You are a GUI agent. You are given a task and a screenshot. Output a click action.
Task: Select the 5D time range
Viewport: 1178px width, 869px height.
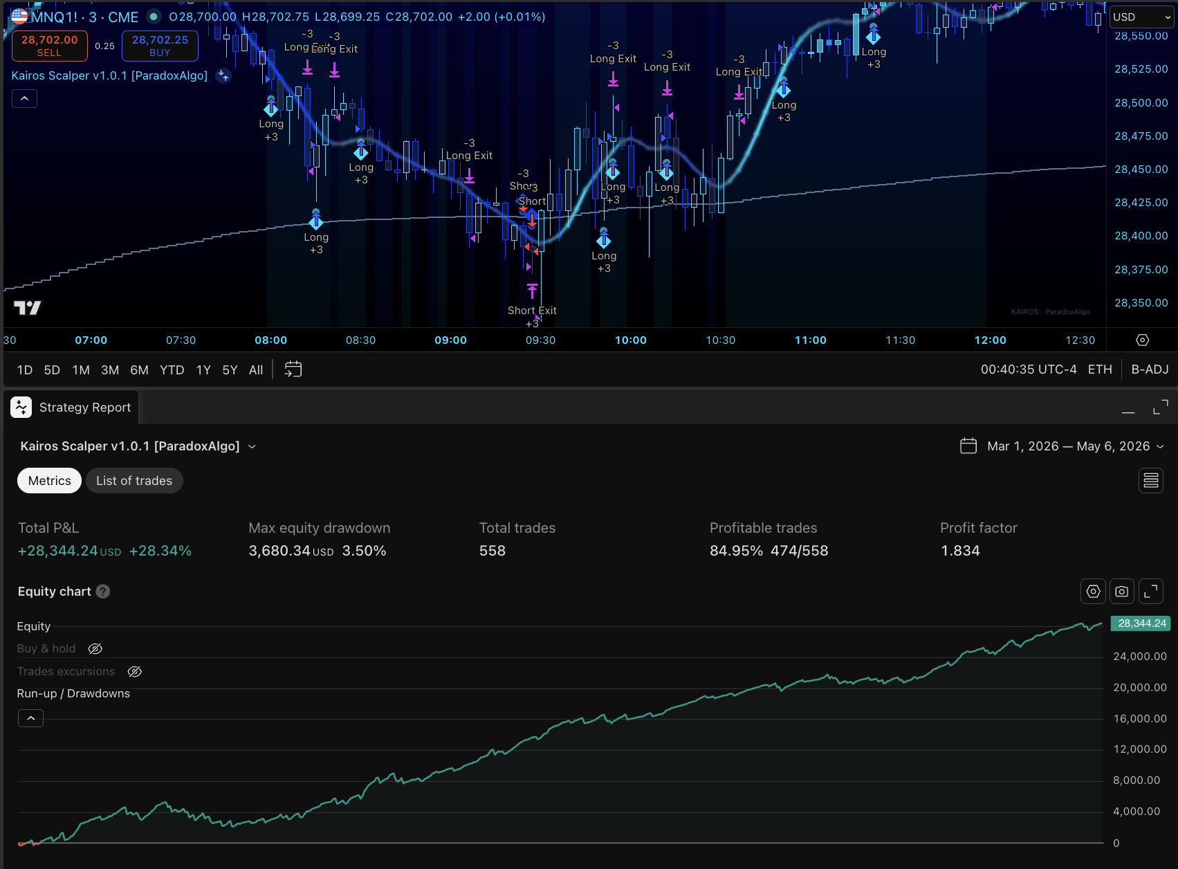pos(52,369)
